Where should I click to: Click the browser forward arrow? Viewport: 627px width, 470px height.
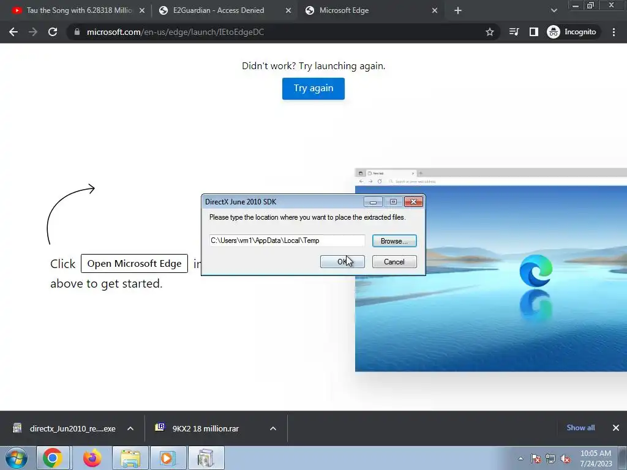coord(33,32)
